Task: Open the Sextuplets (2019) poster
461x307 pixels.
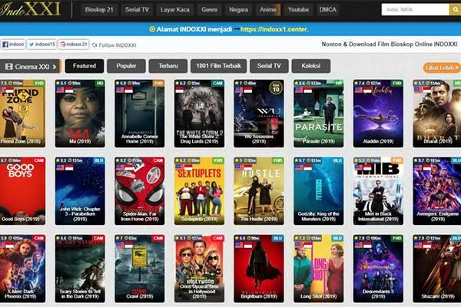Action: [199, 191]
